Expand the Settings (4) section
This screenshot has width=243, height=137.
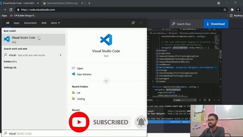tap(10, 67)
